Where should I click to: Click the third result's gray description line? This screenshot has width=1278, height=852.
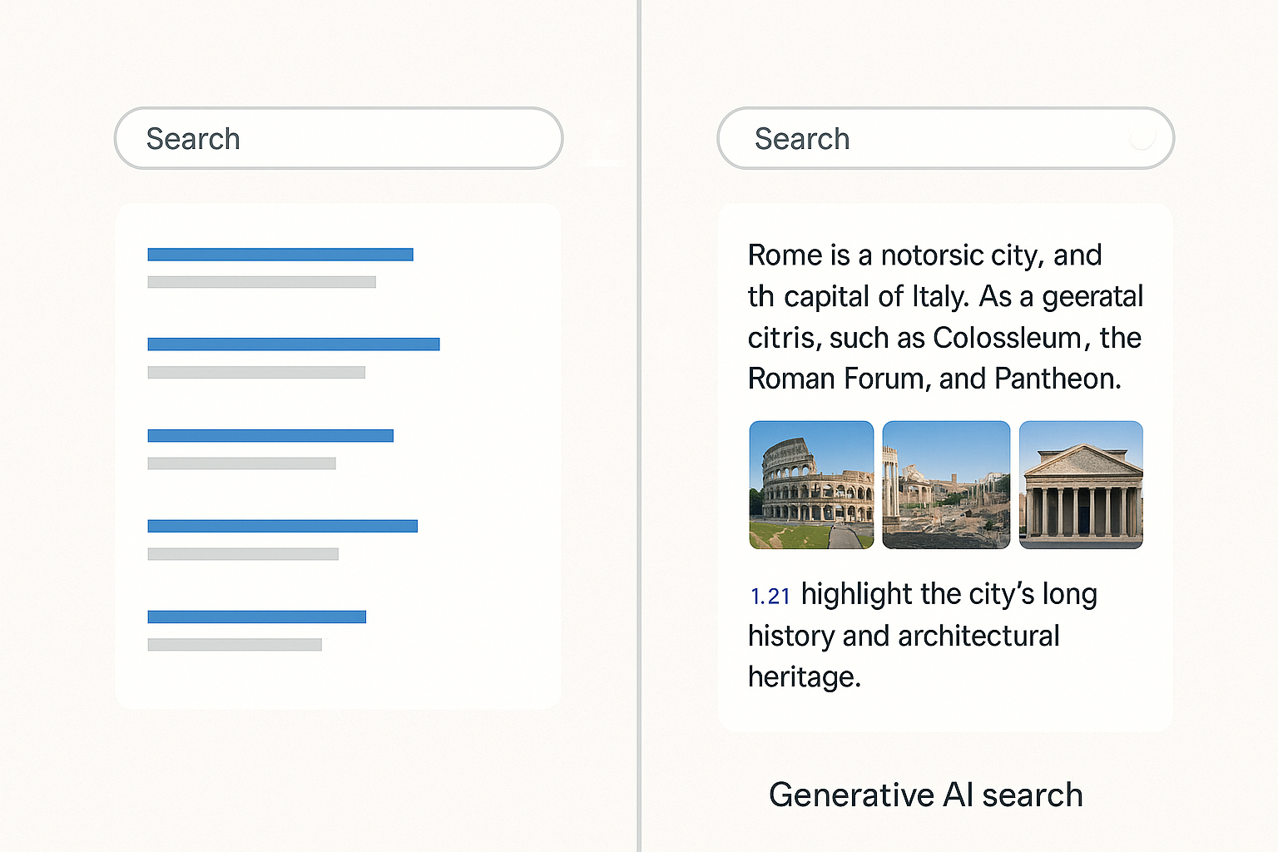click(x=241, y=463)
